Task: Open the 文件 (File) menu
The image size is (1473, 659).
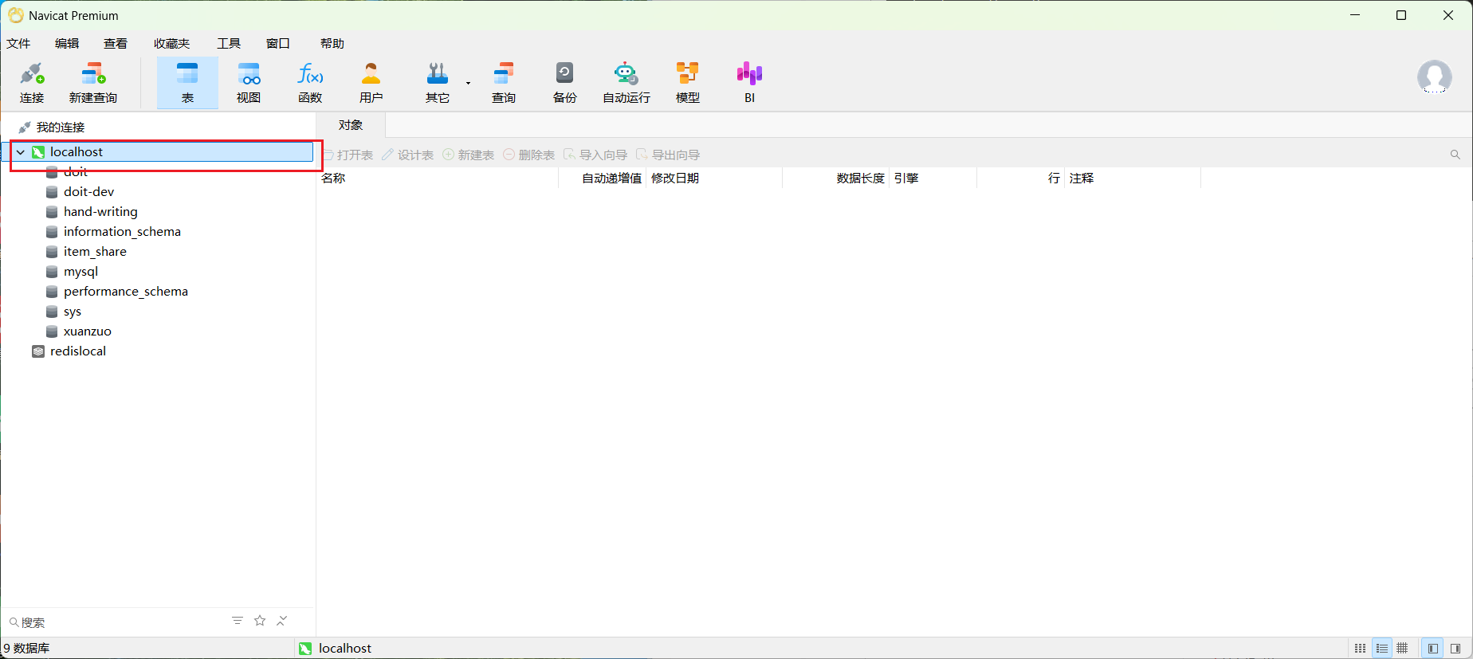Action: (18, 44)
